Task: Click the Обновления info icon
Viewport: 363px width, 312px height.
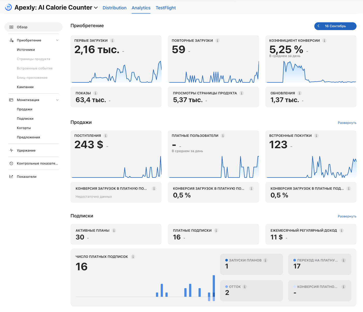Action: [x=300, y=93]
